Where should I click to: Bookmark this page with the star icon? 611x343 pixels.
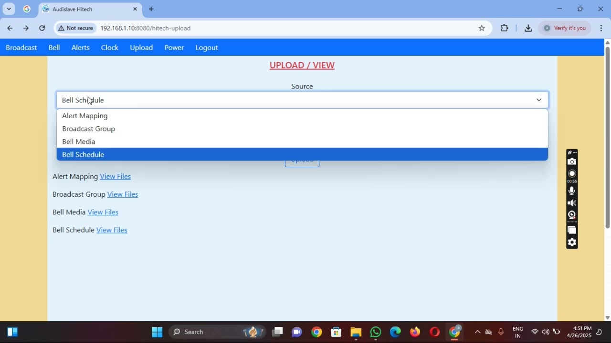[x=482, y=28]
